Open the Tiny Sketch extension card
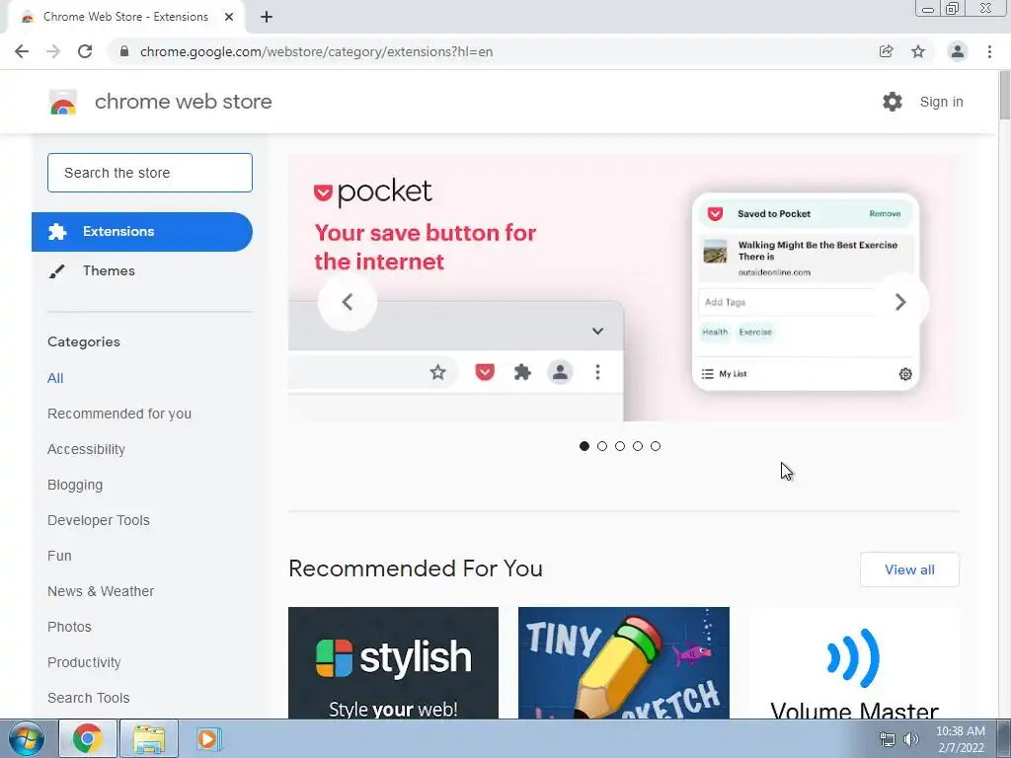 [624, 662]
